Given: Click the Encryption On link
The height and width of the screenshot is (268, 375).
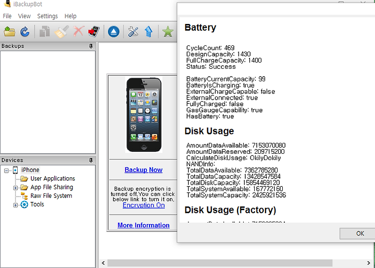Looking at the screenshot, I should click(144, 205).
